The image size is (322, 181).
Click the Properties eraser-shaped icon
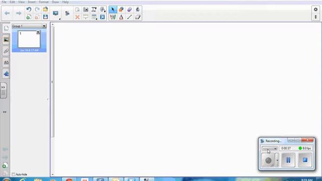(138, 17)
